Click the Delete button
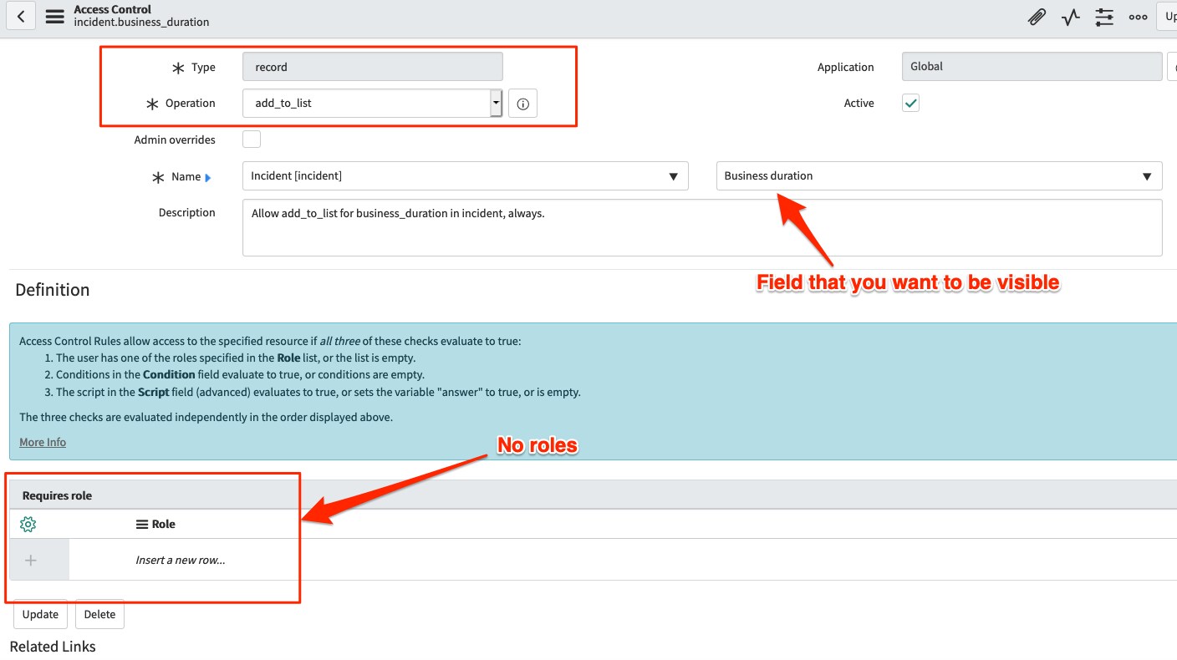The width and height of the screenshot is (1177, 660). tap(99, 614)
